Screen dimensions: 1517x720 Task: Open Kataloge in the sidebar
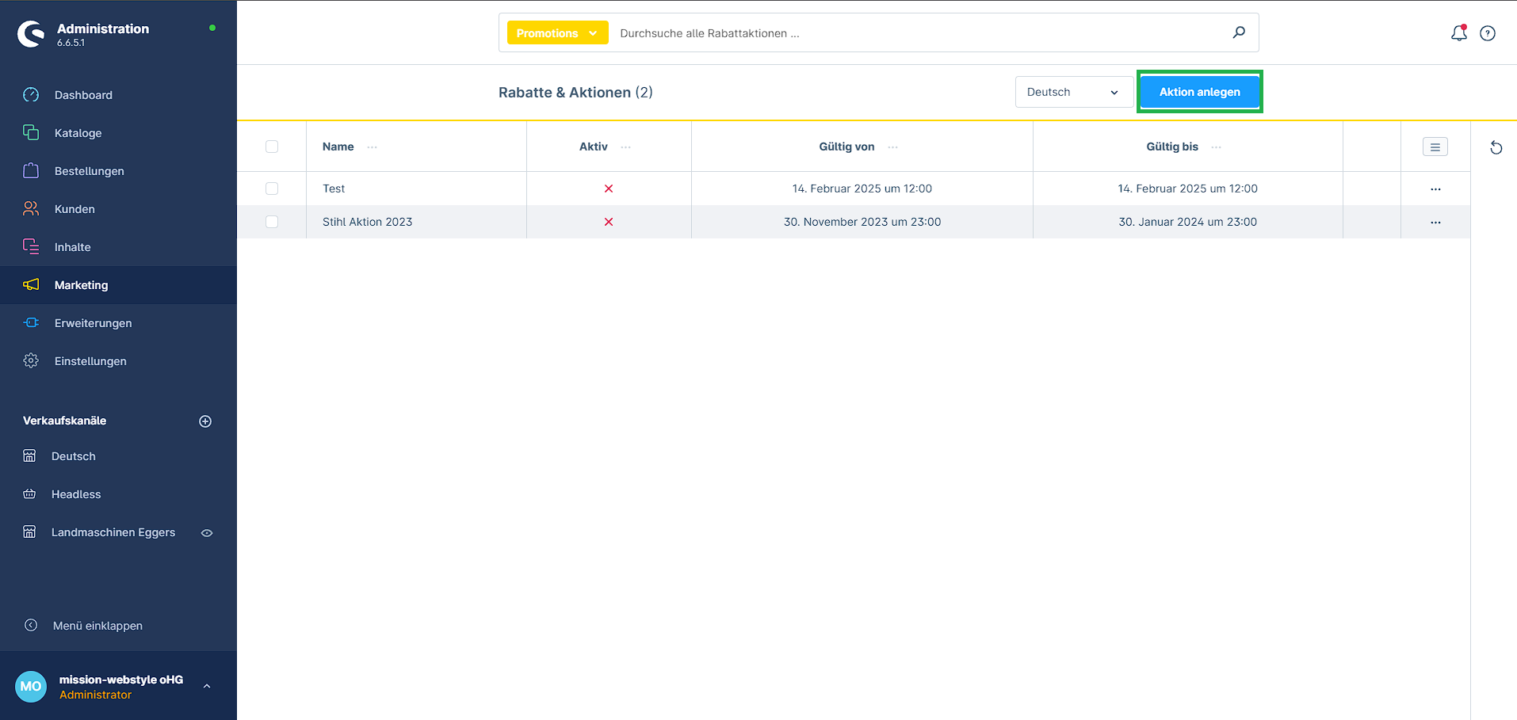pyautogui.click(x=78, y=133)
